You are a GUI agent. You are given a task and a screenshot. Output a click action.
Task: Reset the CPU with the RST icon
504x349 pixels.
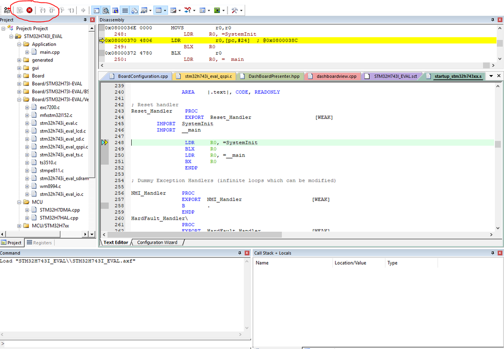tap(7, 10)
